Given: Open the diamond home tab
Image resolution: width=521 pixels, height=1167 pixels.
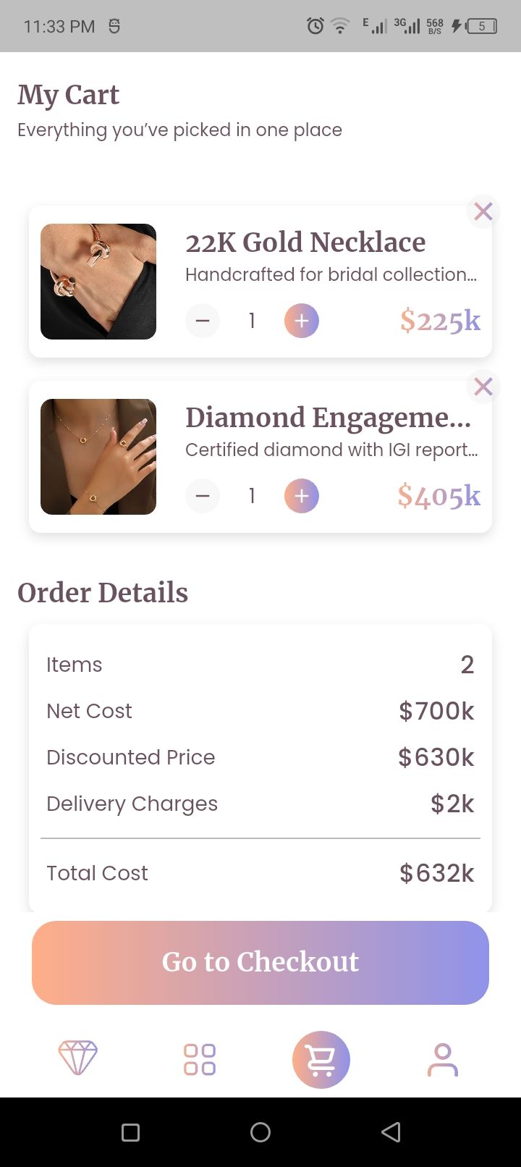Looking at the screenshot, I should [78, 1058].
